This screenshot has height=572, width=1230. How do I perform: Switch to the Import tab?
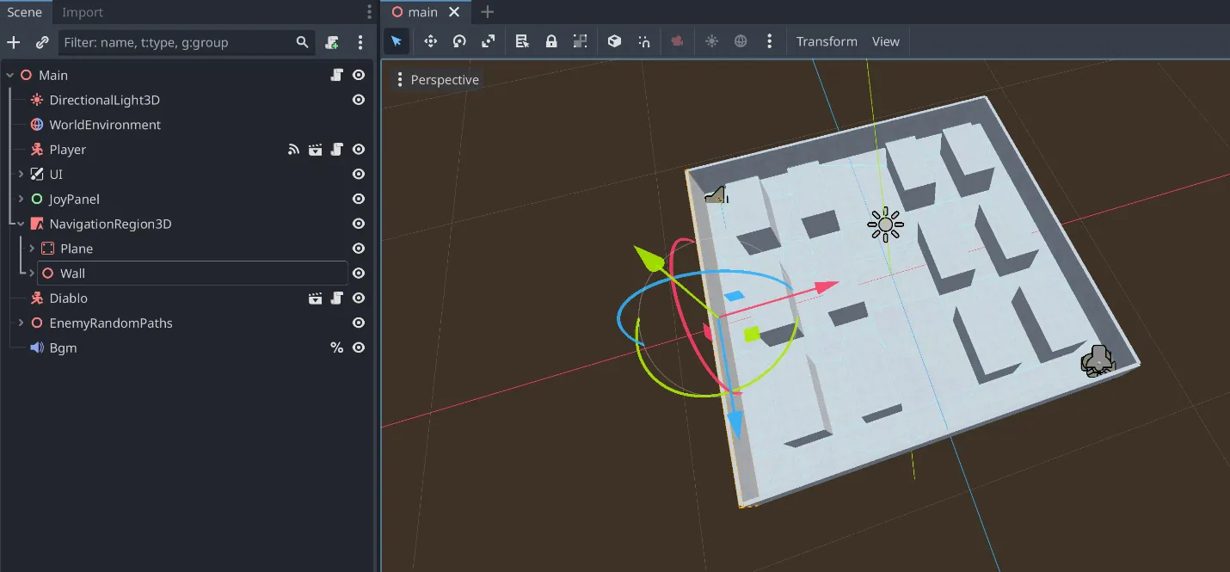click(82, 12)
